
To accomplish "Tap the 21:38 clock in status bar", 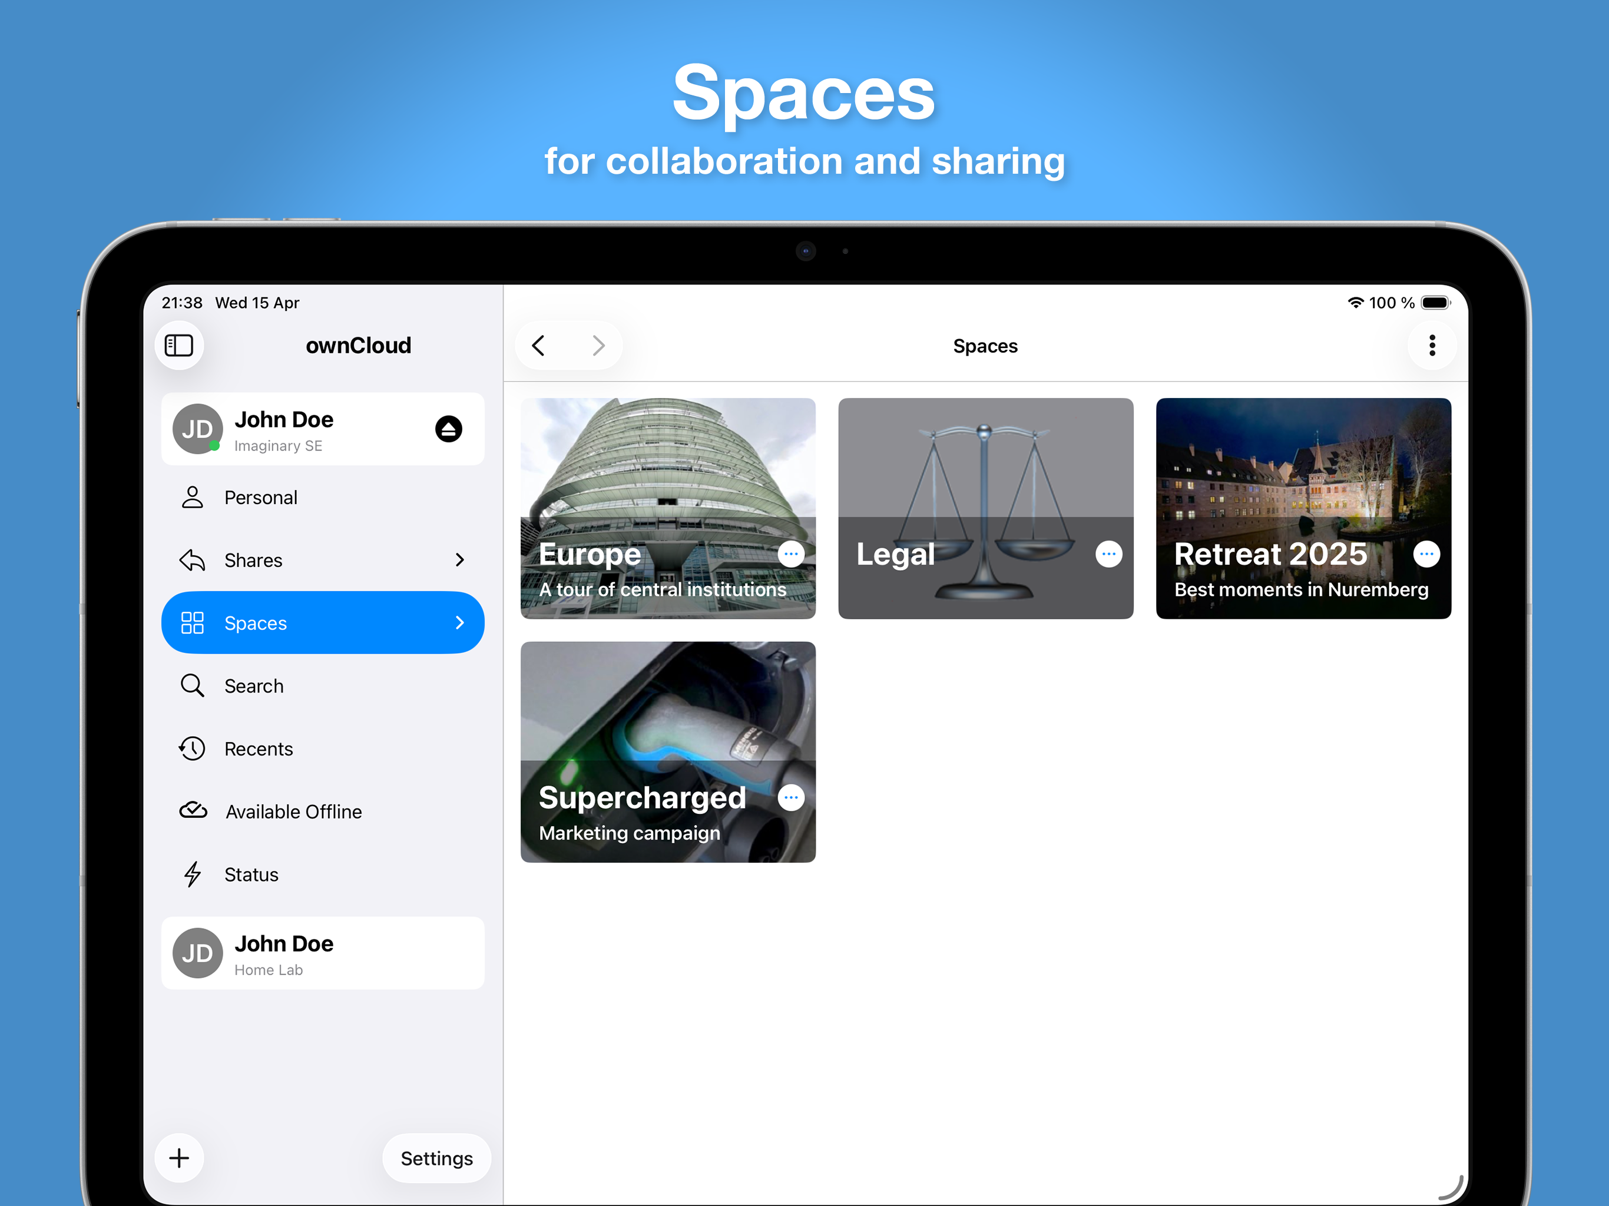I will (x=182, y=303).
